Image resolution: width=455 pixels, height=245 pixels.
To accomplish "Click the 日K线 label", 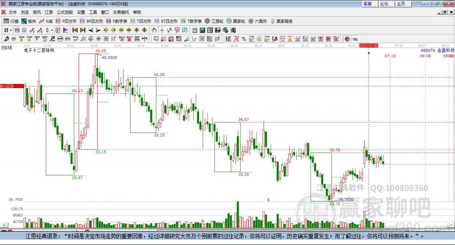I will [7, 48].
